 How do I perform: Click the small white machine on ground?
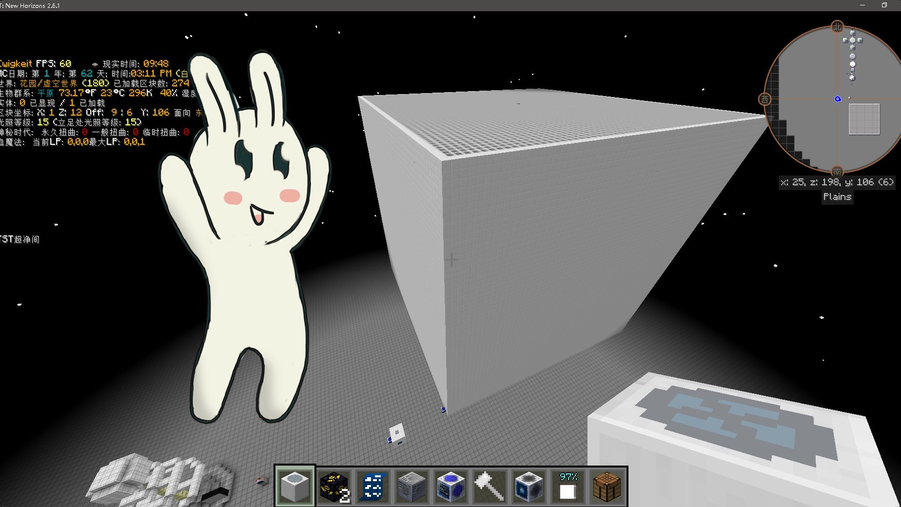tap(397, 434)
